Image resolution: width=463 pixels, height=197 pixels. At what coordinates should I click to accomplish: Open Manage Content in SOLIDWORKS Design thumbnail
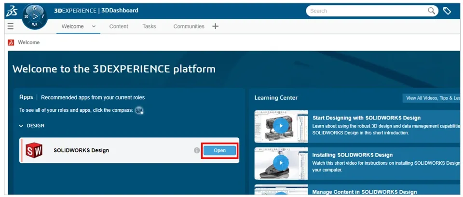[281, 190]
